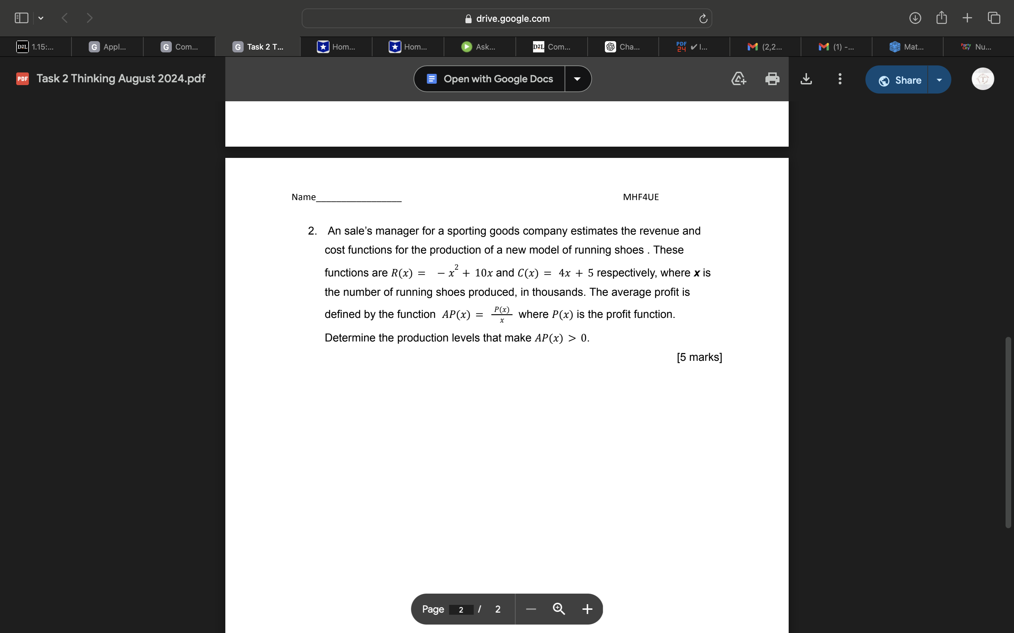Open the Share button dropdown arrow
The width and height of the screenshot is (1014, 633).
click(939, 79)
